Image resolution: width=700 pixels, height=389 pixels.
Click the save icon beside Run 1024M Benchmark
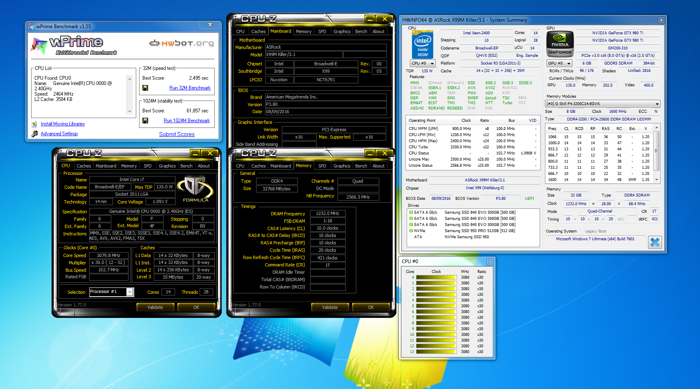coord(145,121)
